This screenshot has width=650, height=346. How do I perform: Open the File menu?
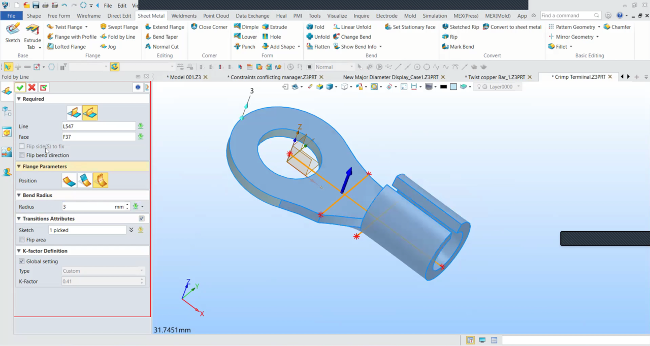click(x=11, y=16)
